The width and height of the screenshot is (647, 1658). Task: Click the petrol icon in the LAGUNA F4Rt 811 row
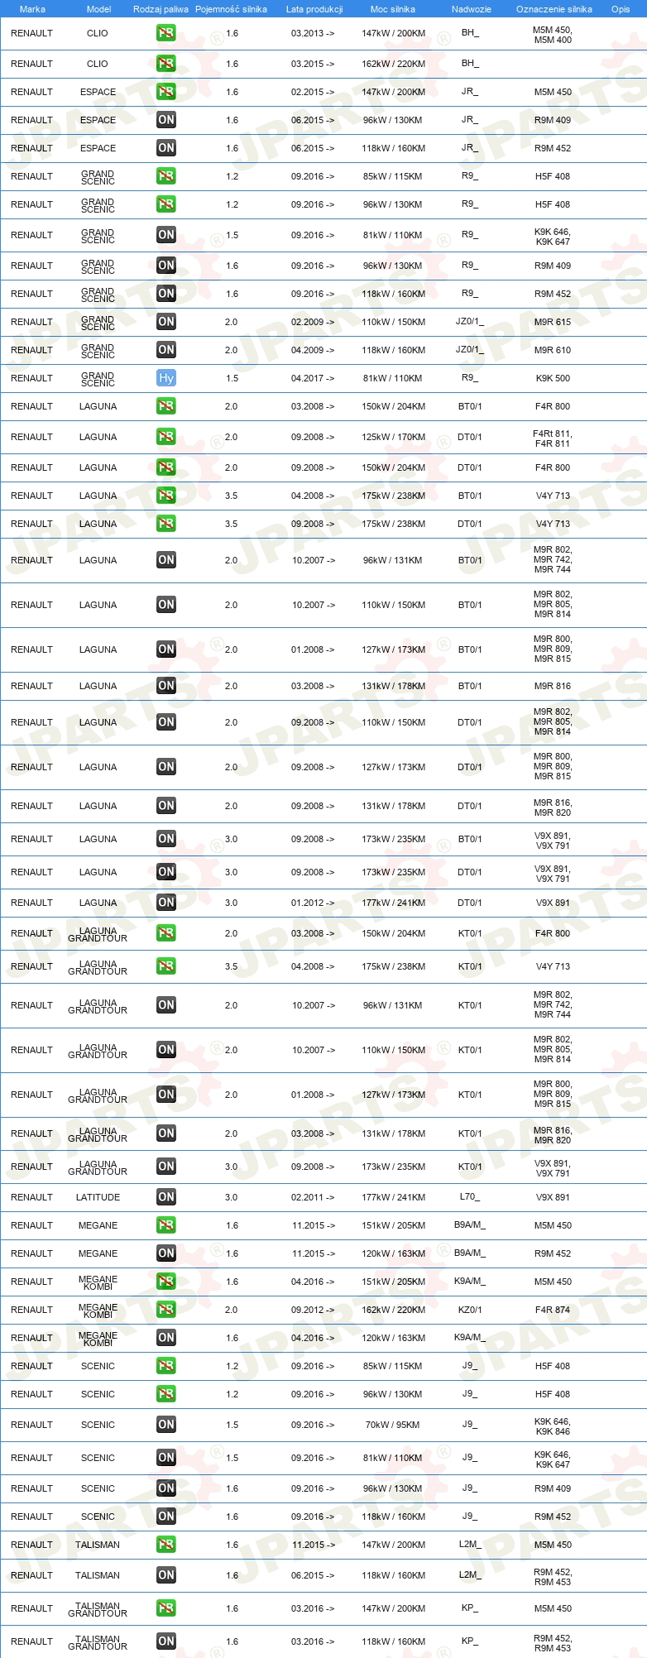(x=166, y=437)
